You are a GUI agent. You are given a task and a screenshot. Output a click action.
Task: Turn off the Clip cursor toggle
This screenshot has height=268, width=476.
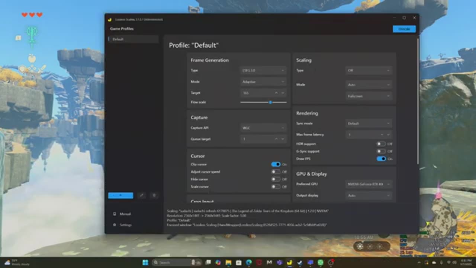(276, 164)
